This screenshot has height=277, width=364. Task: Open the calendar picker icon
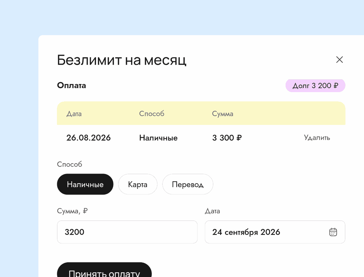pos(333,232)
